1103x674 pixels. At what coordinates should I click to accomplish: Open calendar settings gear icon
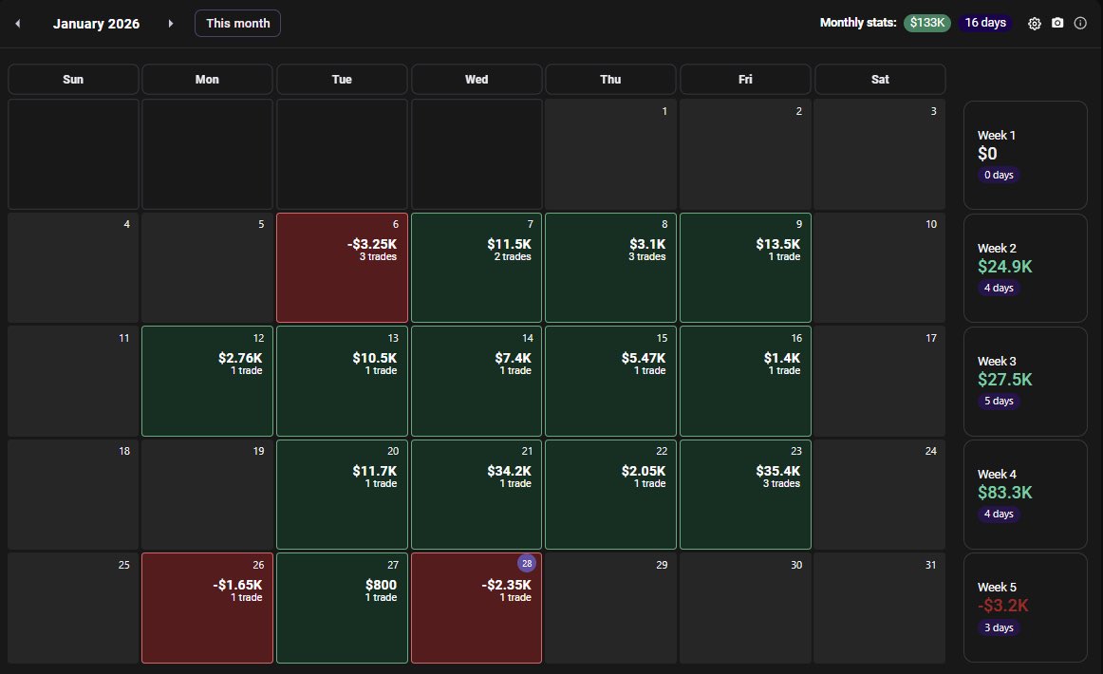point(1034,23)
